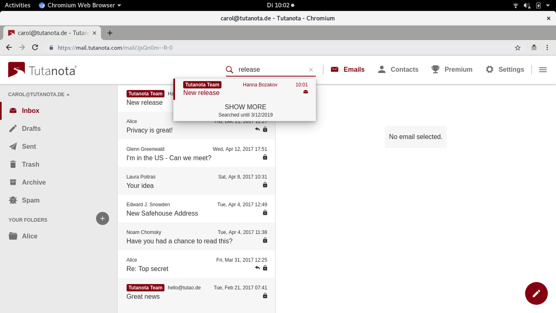The image size is (556, 313).
Task: Go back in browser history
Action: [x=9, y=48]
